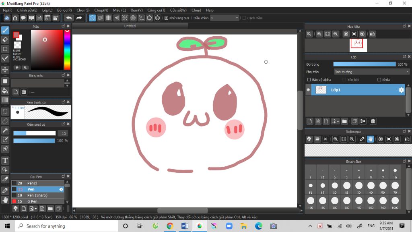Select the Move tool
The image size is (412, 232).
pos(5,70)
